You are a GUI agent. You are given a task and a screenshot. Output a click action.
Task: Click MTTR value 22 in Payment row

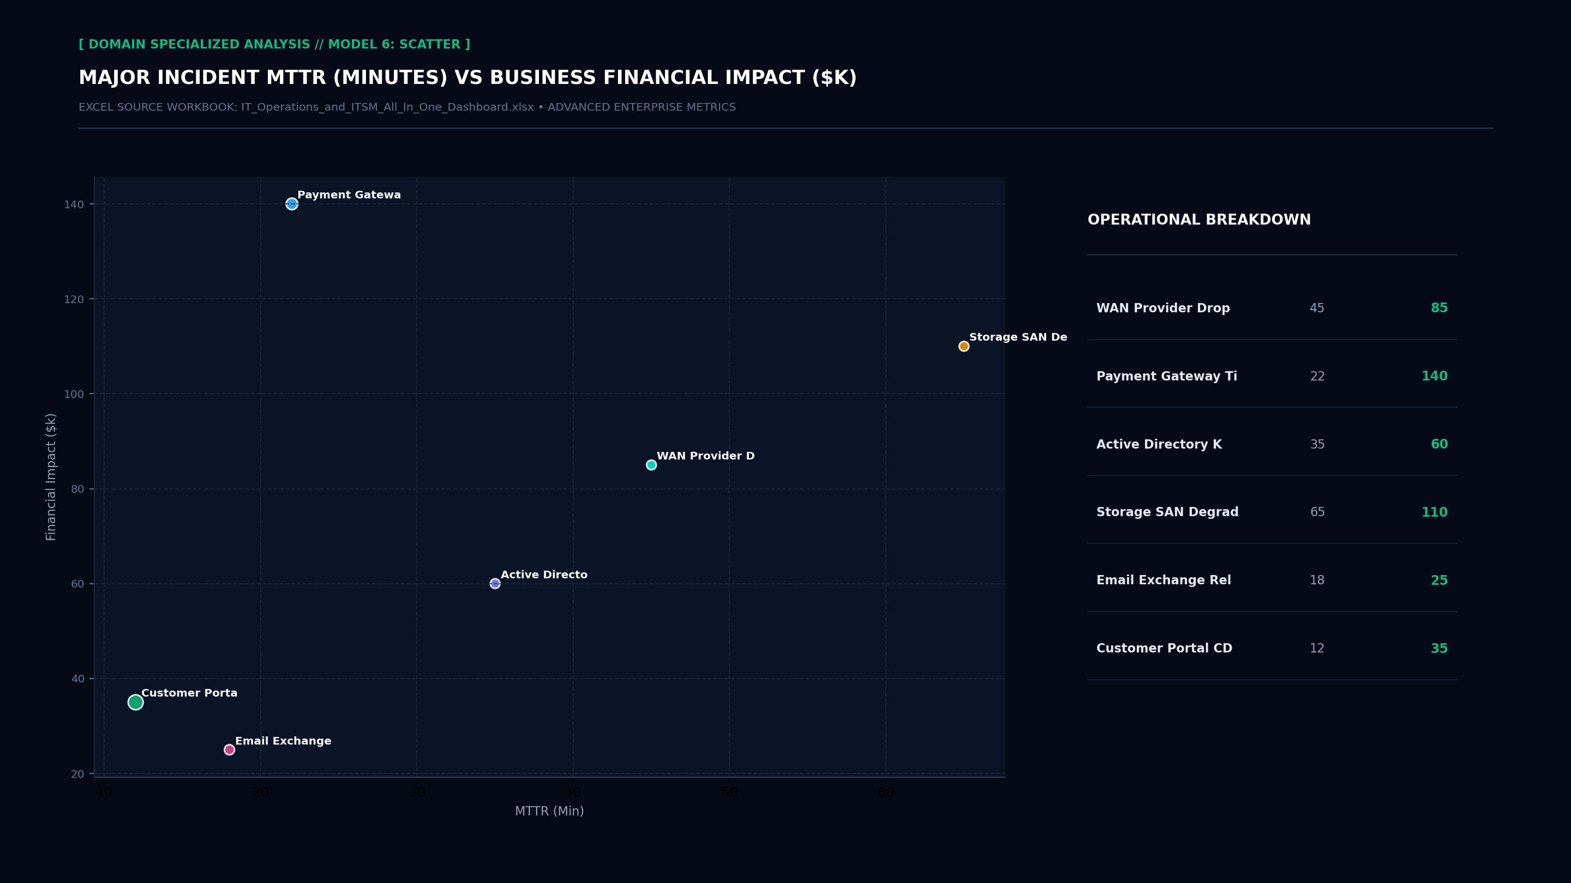tap(1317, 377)
